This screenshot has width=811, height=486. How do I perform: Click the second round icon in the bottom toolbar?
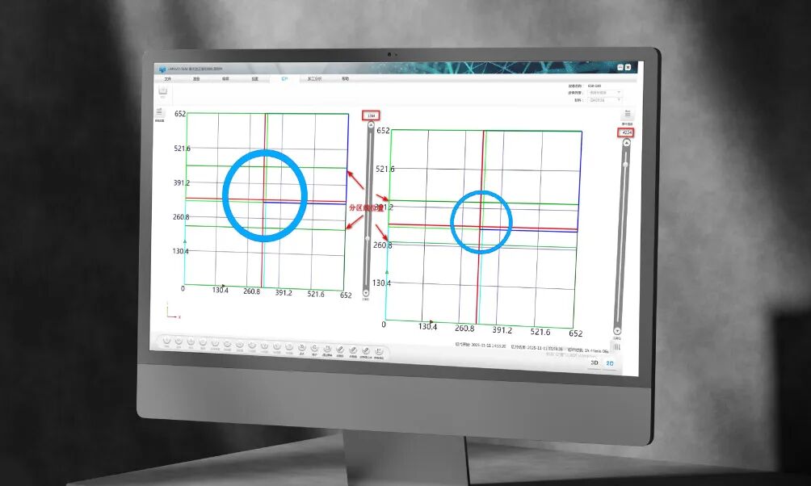point(179,341)
